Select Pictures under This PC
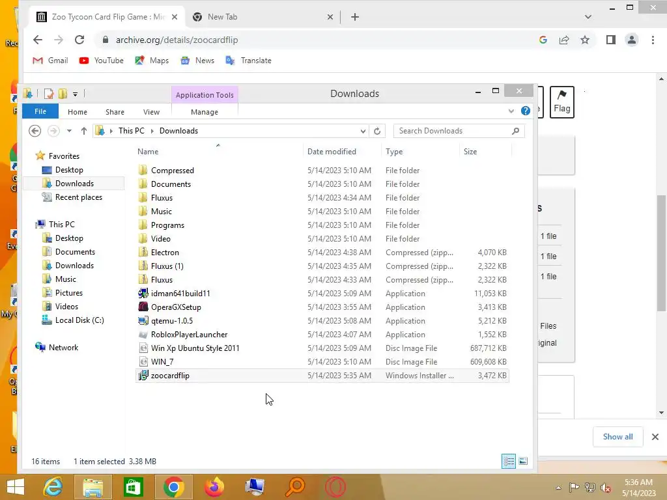 (68, 292)
